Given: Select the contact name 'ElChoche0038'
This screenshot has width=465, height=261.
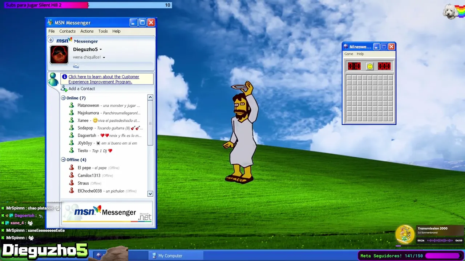Looking at the screenshot, I should coord(90,191).
